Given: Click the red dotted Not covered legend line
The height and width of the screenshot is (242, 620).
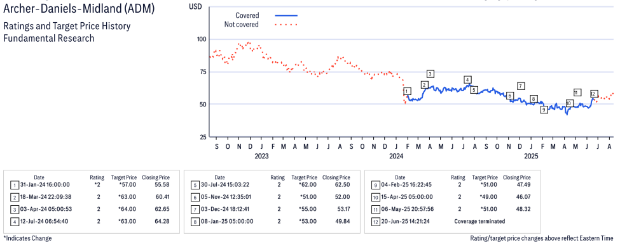Looking at the screenshot, I should (286, 25).
